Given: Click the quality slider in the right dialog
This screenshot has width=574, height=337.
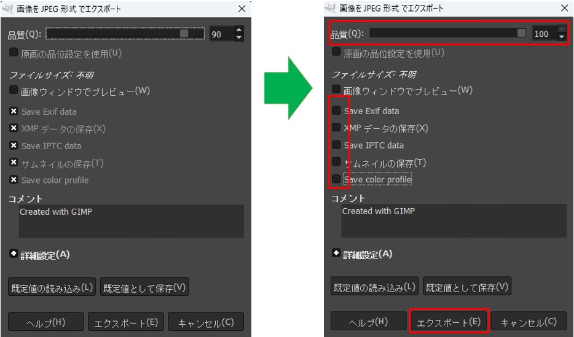Looking at the screenshot, I should [447, 33].
